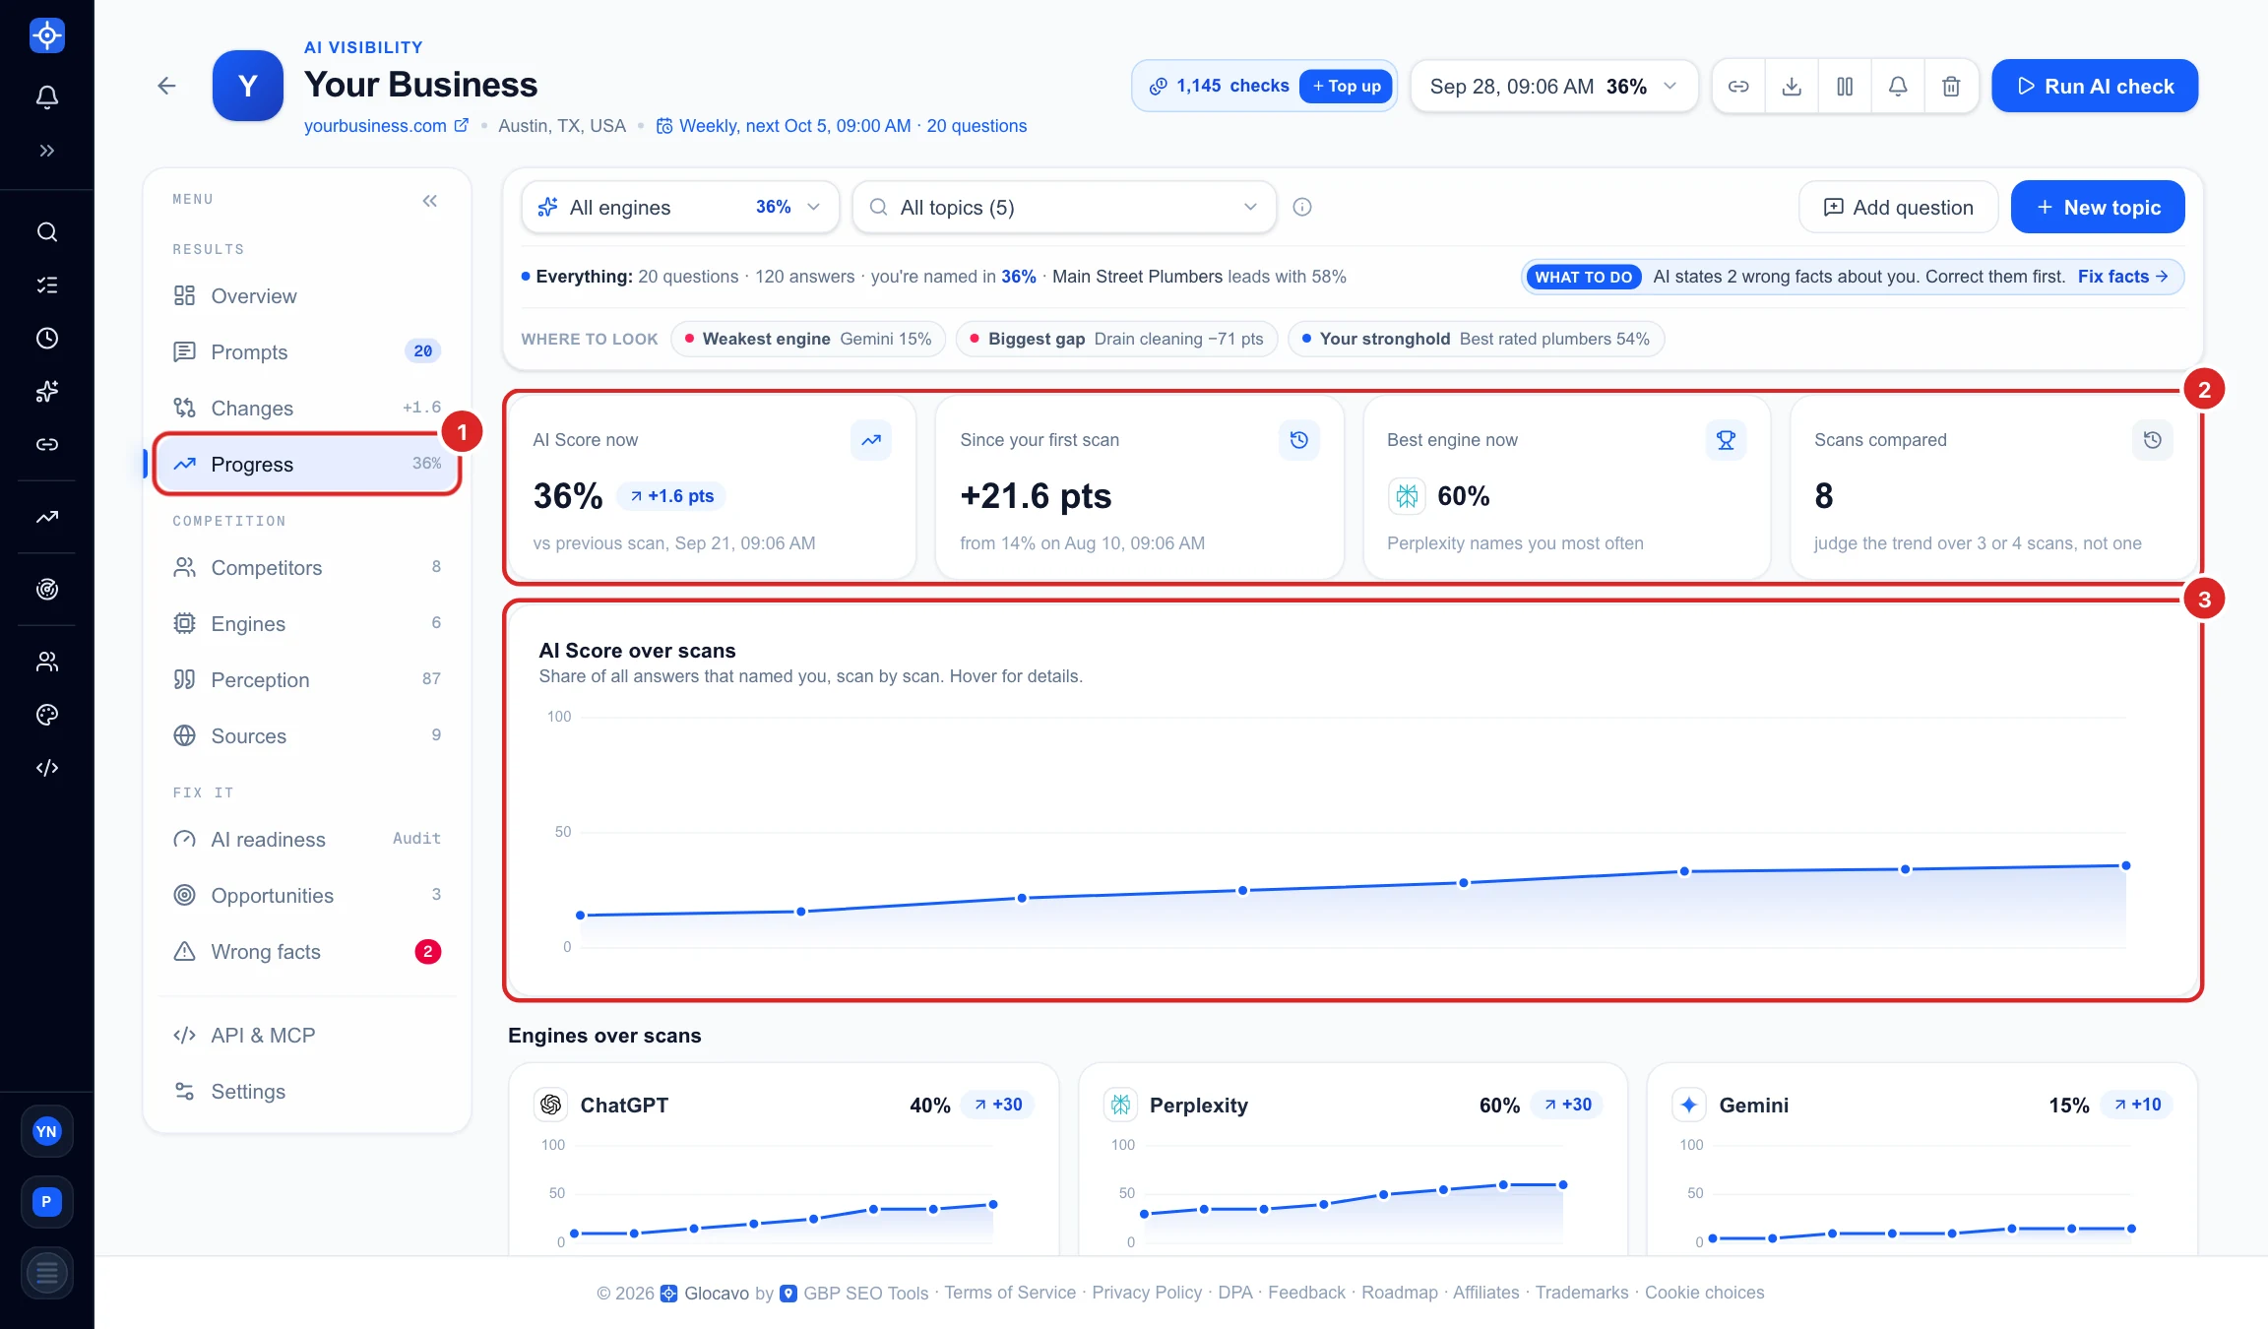
Task: Open the All topics (5) dropdown
Action: (1064, 207)
